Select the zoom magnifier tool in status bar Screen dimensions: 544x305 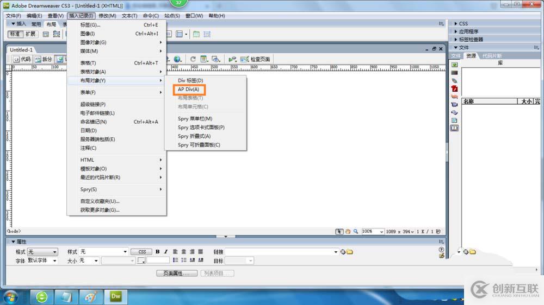pos(356,232)
